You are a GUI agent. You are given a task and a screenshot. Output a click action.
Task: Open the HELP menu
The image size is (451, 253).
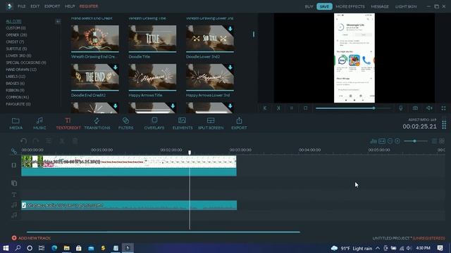pyautogui.click(x=70, y=6)
